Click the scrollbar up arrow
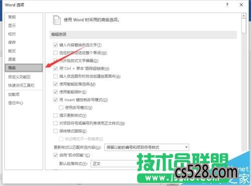The image size is (251, 186). (243, 16)
